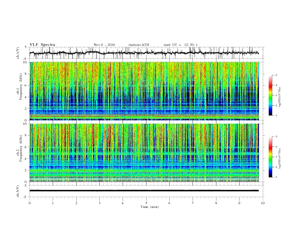Click time axis tick label "9"
Screen dimensions: 296x228
[x=239, y=203]
